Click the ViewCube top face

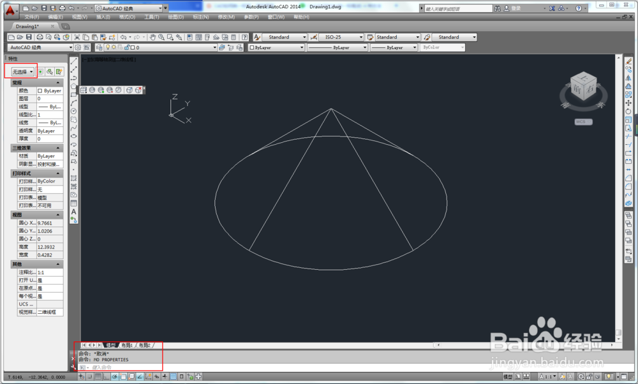point(584,77)
